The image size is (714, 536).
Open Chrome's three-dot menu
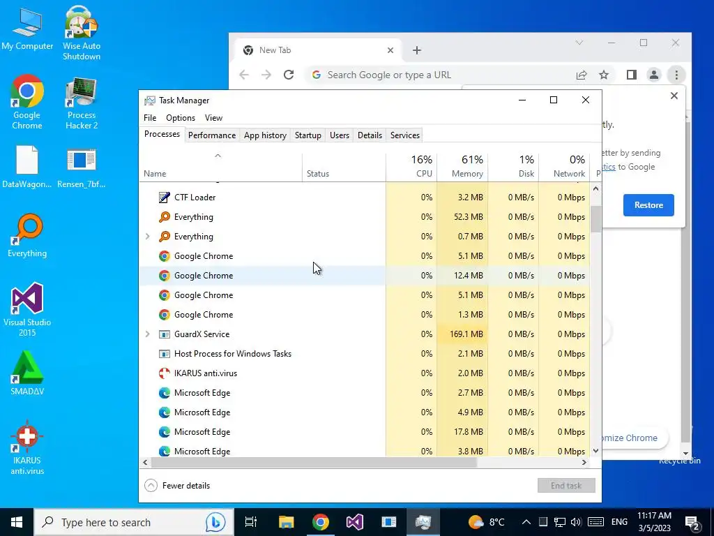[676, 75]
